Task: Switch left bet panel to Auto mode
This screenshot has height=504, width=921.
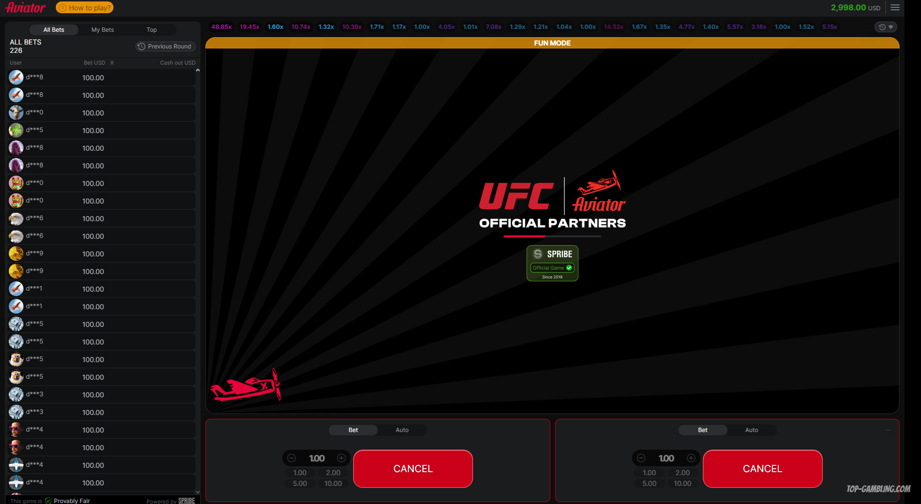Action: [402, 430]
